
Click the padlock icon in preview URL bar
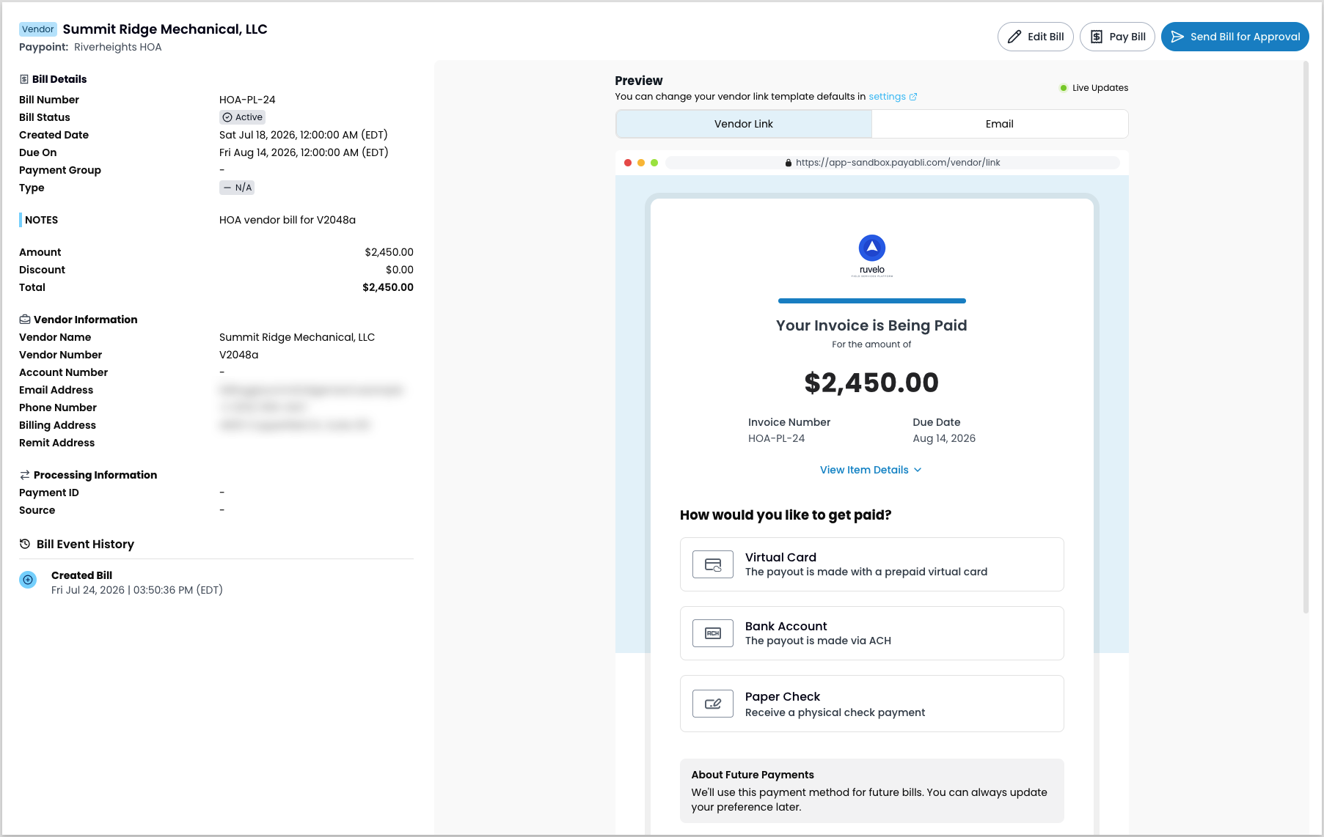pyautogui.click(x=789, y=163)
